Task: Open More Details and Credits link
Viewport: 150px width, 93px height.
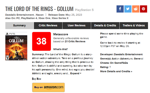Action: pos(116,71)
